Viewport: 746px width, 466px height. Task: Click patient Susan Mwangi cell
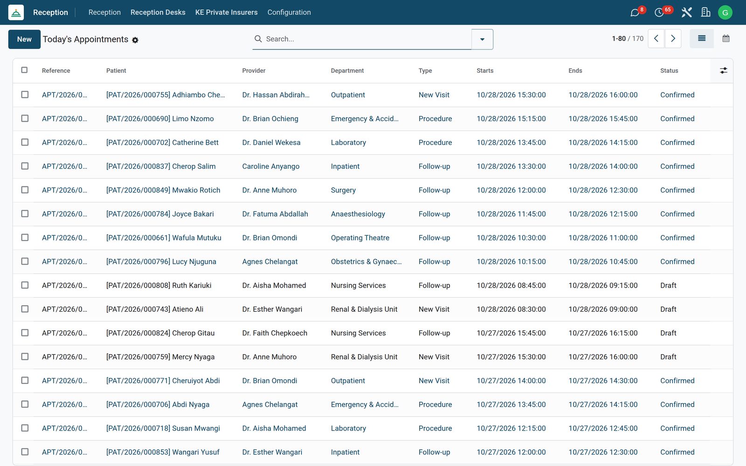click(x=163, y=428)
